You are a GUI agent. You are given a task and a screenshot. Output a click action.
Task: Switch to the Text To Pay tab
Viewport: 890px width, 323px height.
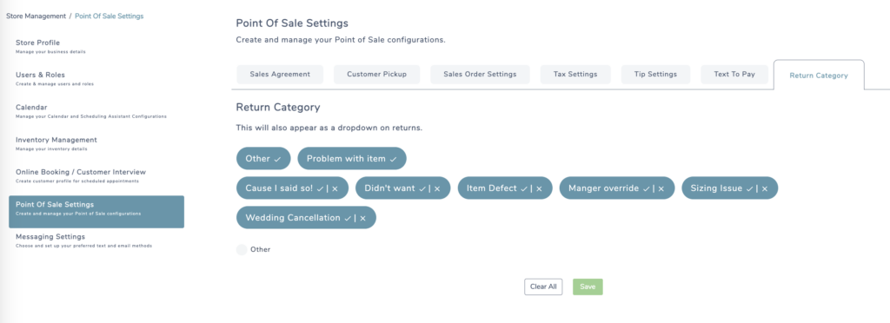tap(734, 74)
